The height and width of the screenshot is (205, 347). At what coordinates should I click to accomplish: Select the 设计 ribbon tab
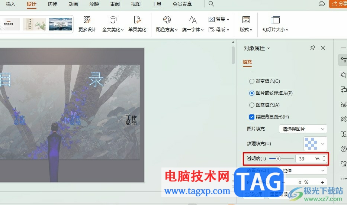click(31, 4)
